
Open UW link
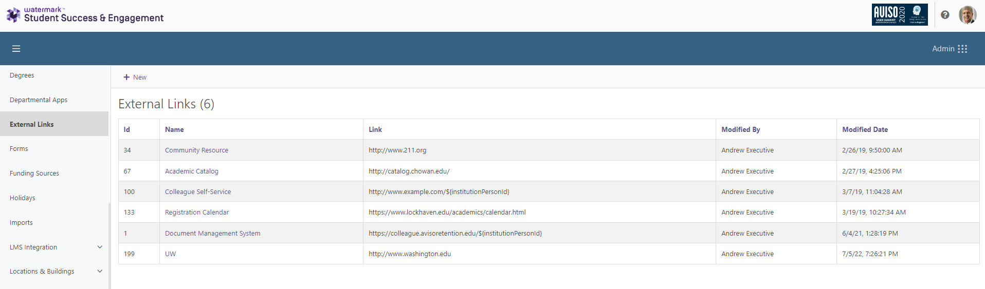coord(170,254)
